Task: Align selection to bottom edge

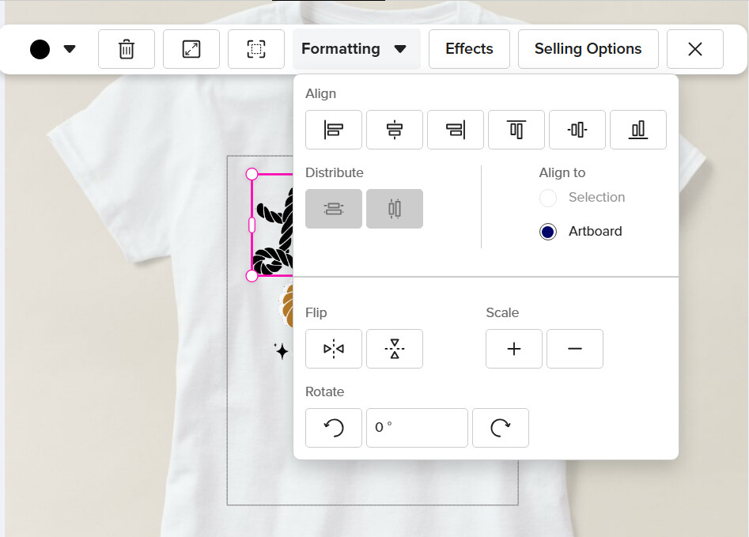Action: [638, 130]
